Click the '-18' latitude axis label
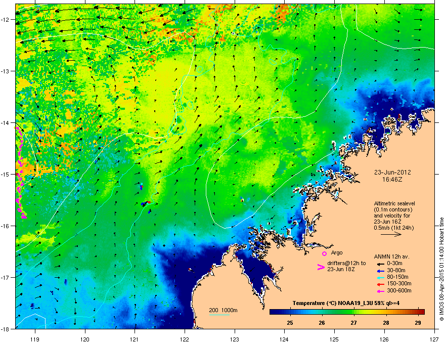Viewport: 445px width, 344px height. click(x=5, y=329)
